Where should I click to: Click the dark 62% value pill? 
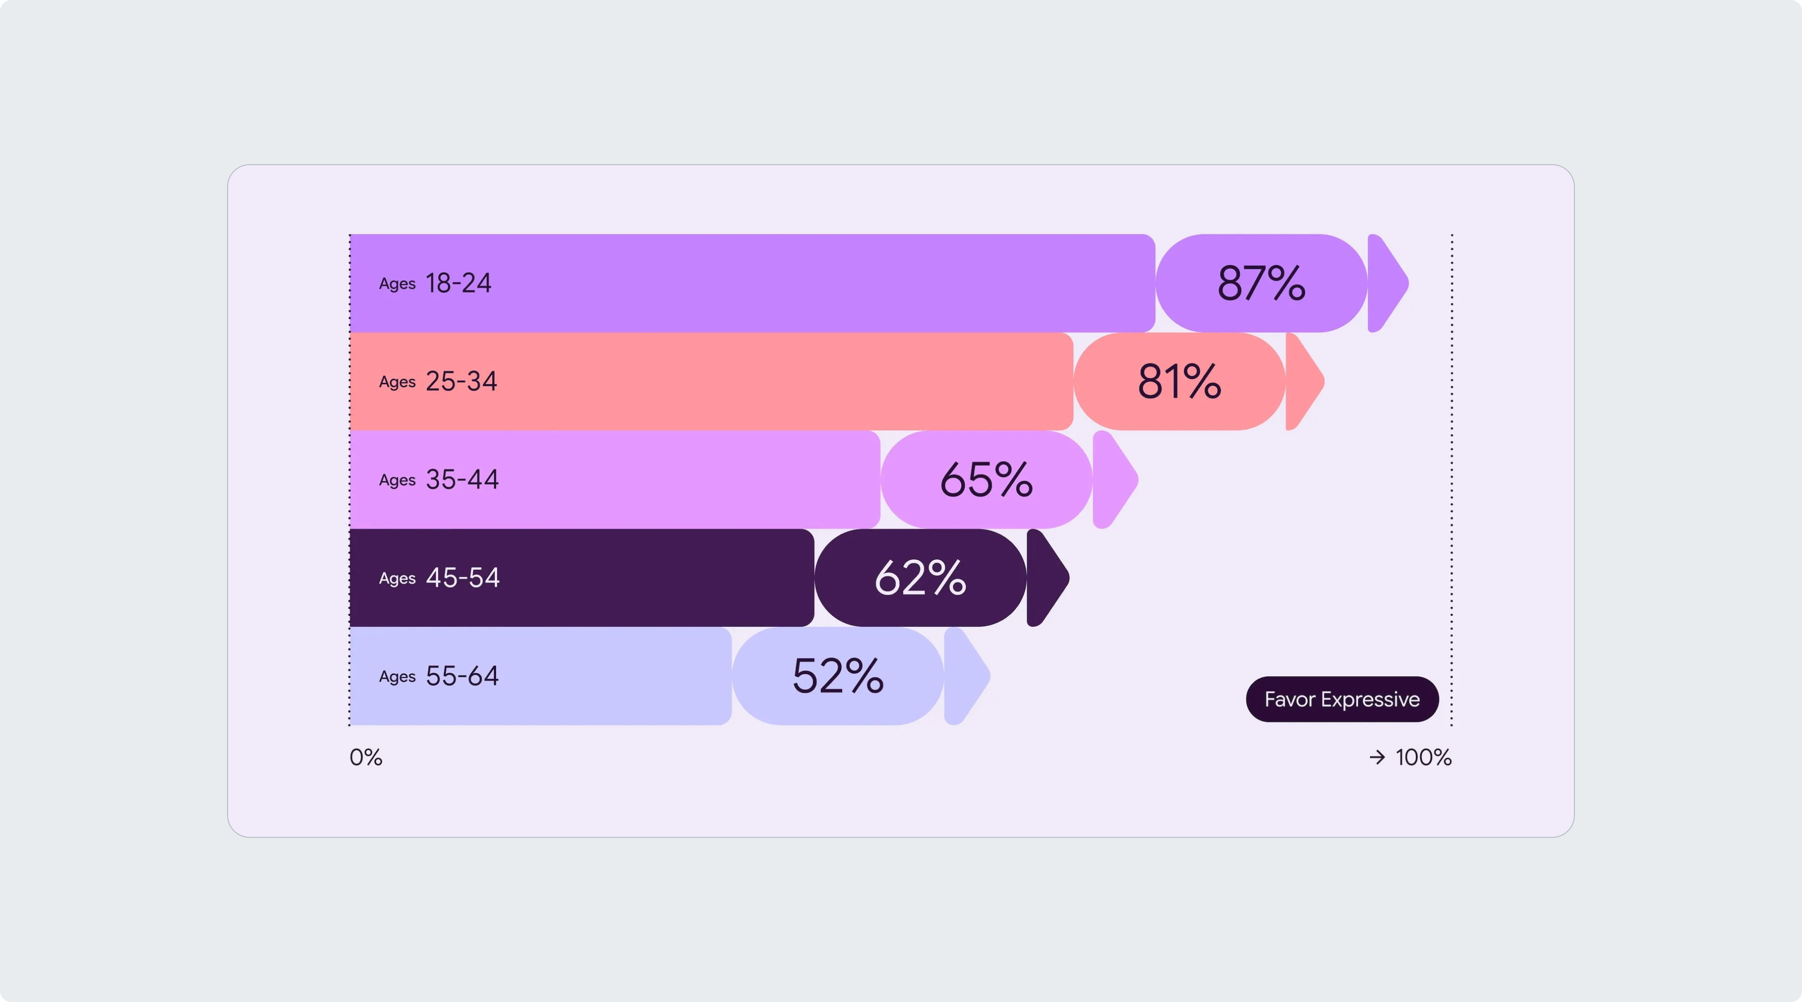click(x=921, y=577)
